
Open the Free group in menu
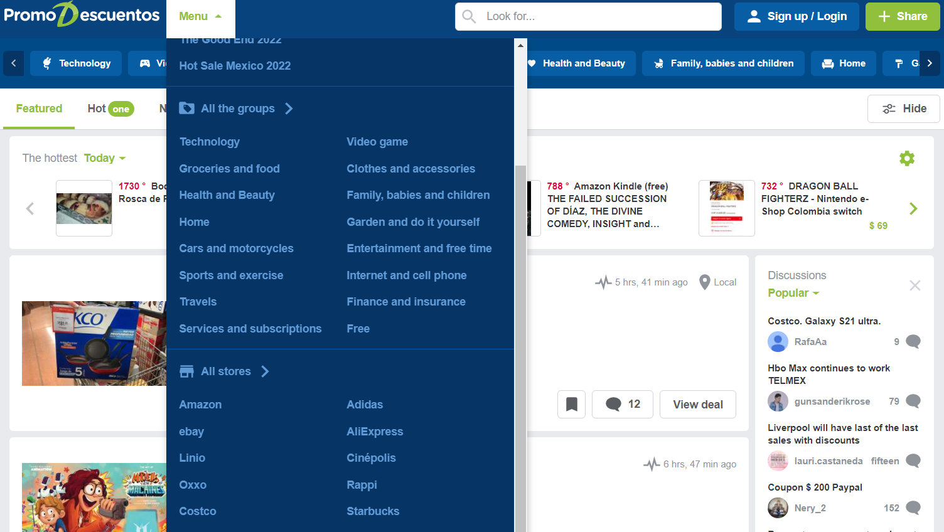point(358,329)
